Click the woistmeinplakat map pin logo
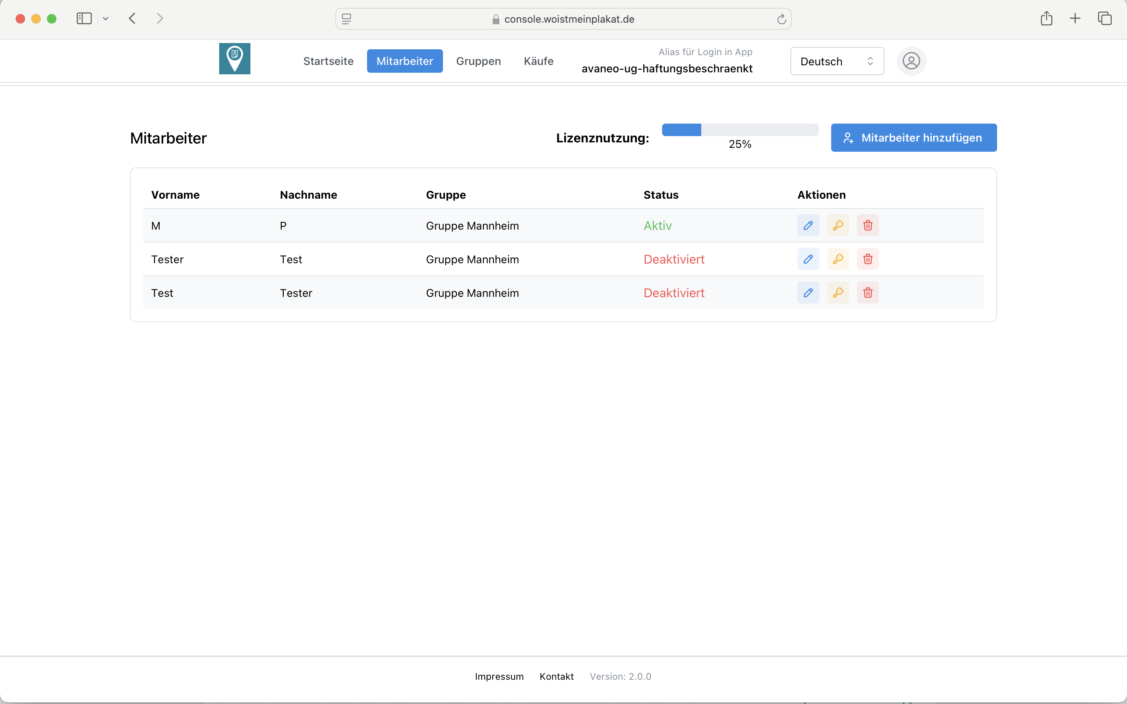The image size is (1127, 704). [x=235, y=59]
